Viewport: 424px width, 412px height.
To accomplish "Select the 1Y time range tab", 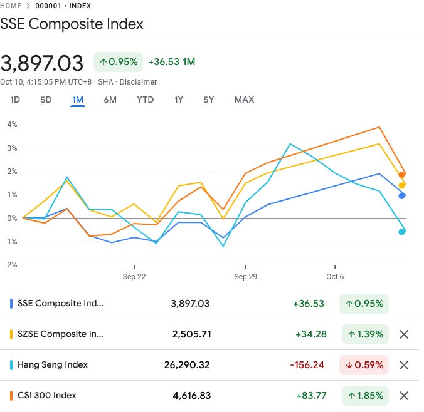I will click(179, 100).
